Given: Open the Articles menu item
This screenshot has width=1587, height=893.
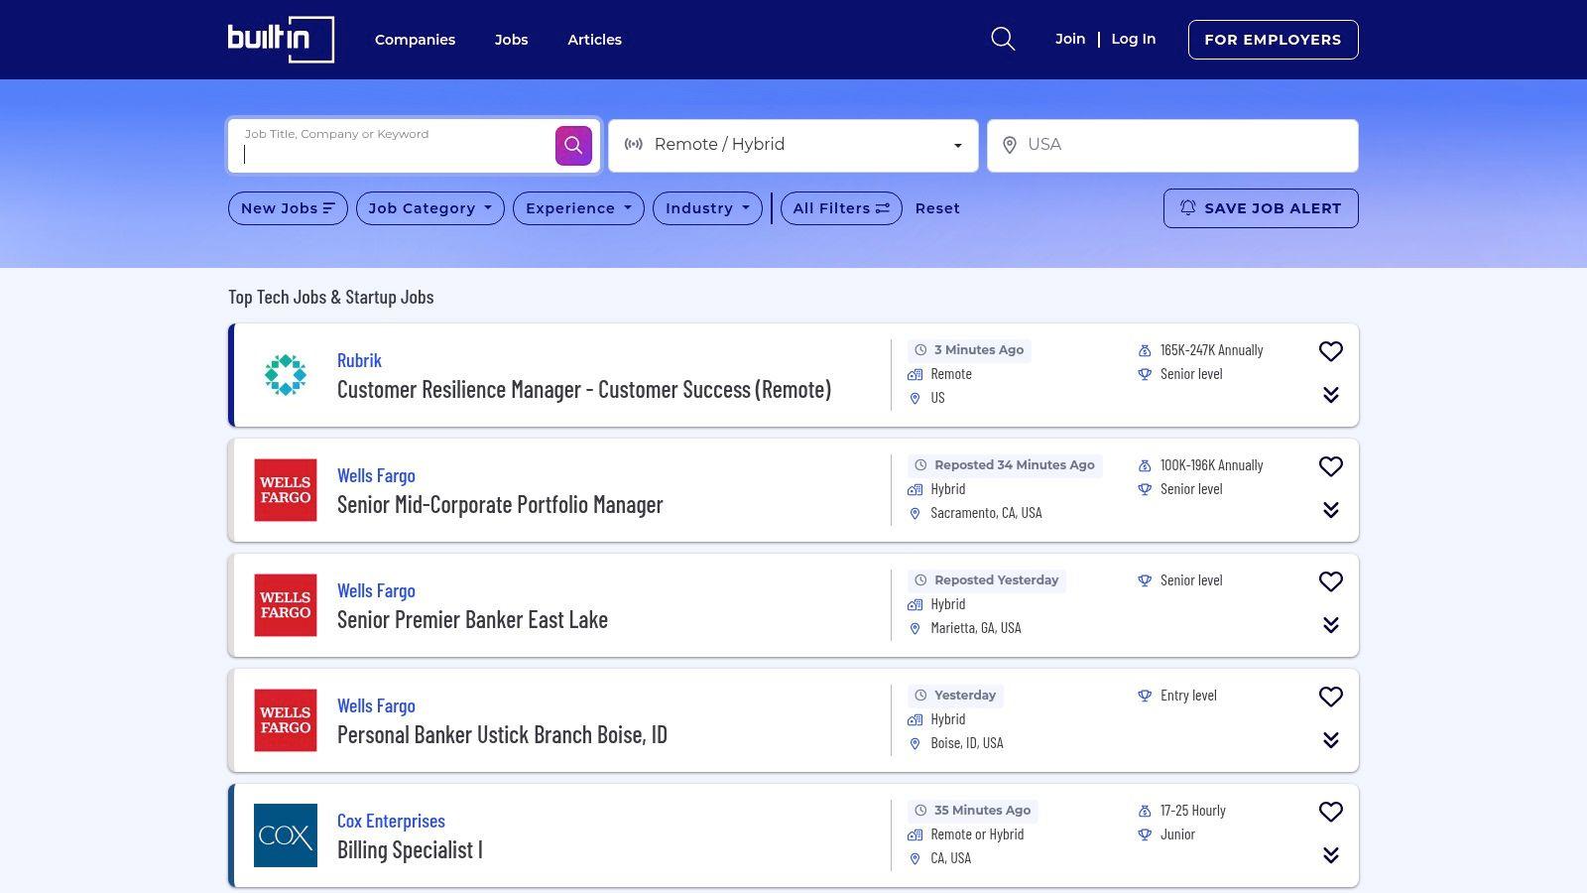Looking at the screenshot, I should [594, 40].
